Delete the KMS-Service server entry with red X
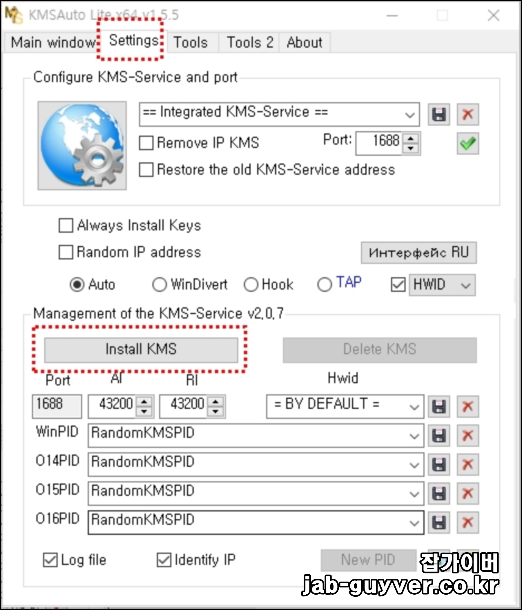Viewport: 522px width, 610px height. click(468, 114)
